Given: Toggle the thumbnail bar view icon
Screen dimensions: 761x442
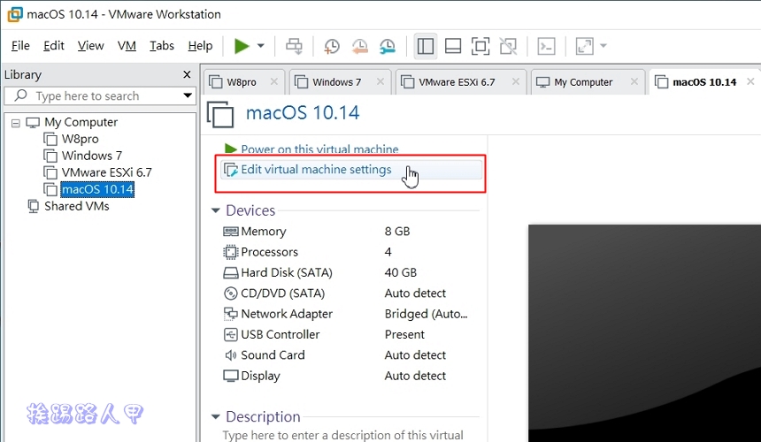Looking at the screenshot, I should (x=452, y=46).
